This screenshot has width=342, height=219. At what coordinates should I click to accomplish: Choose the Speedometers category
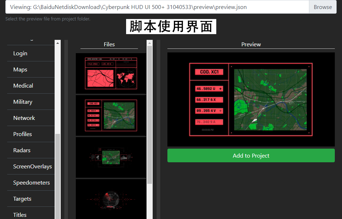coord(31,182)
